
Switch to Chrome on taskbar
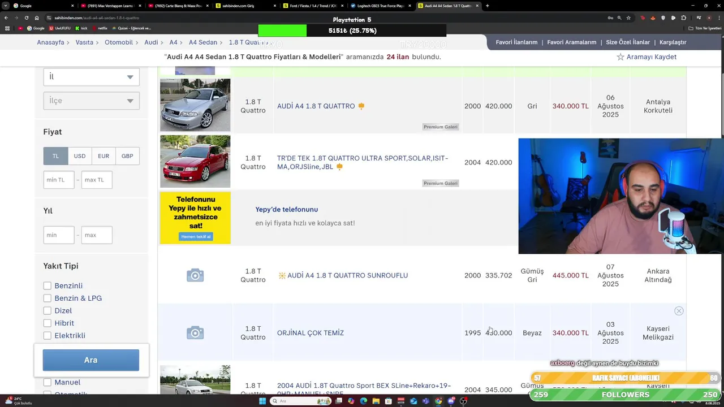[x=438, y=401]
